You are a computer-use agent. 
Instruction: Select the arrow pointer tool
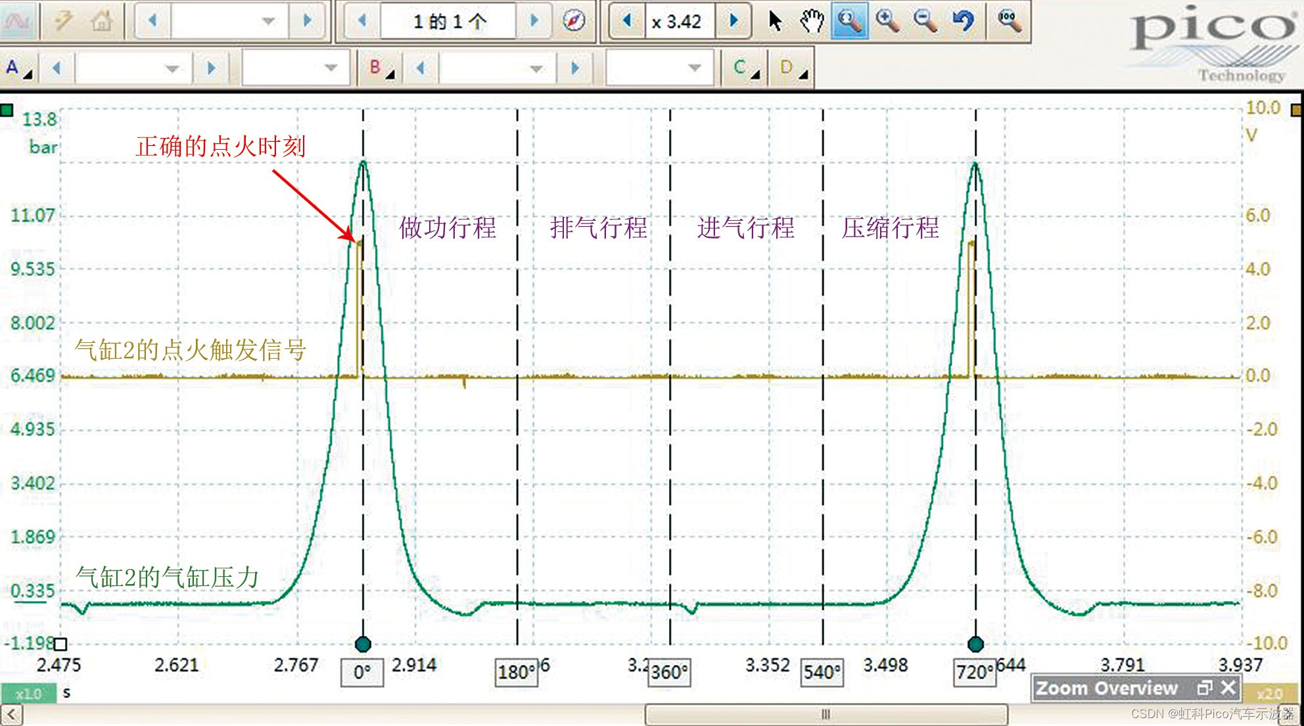776,21
